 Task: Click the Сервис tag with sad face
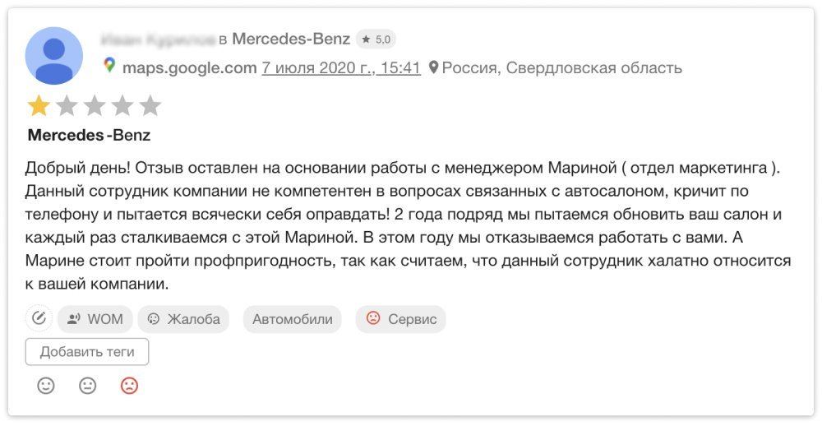tap(401, 319)
